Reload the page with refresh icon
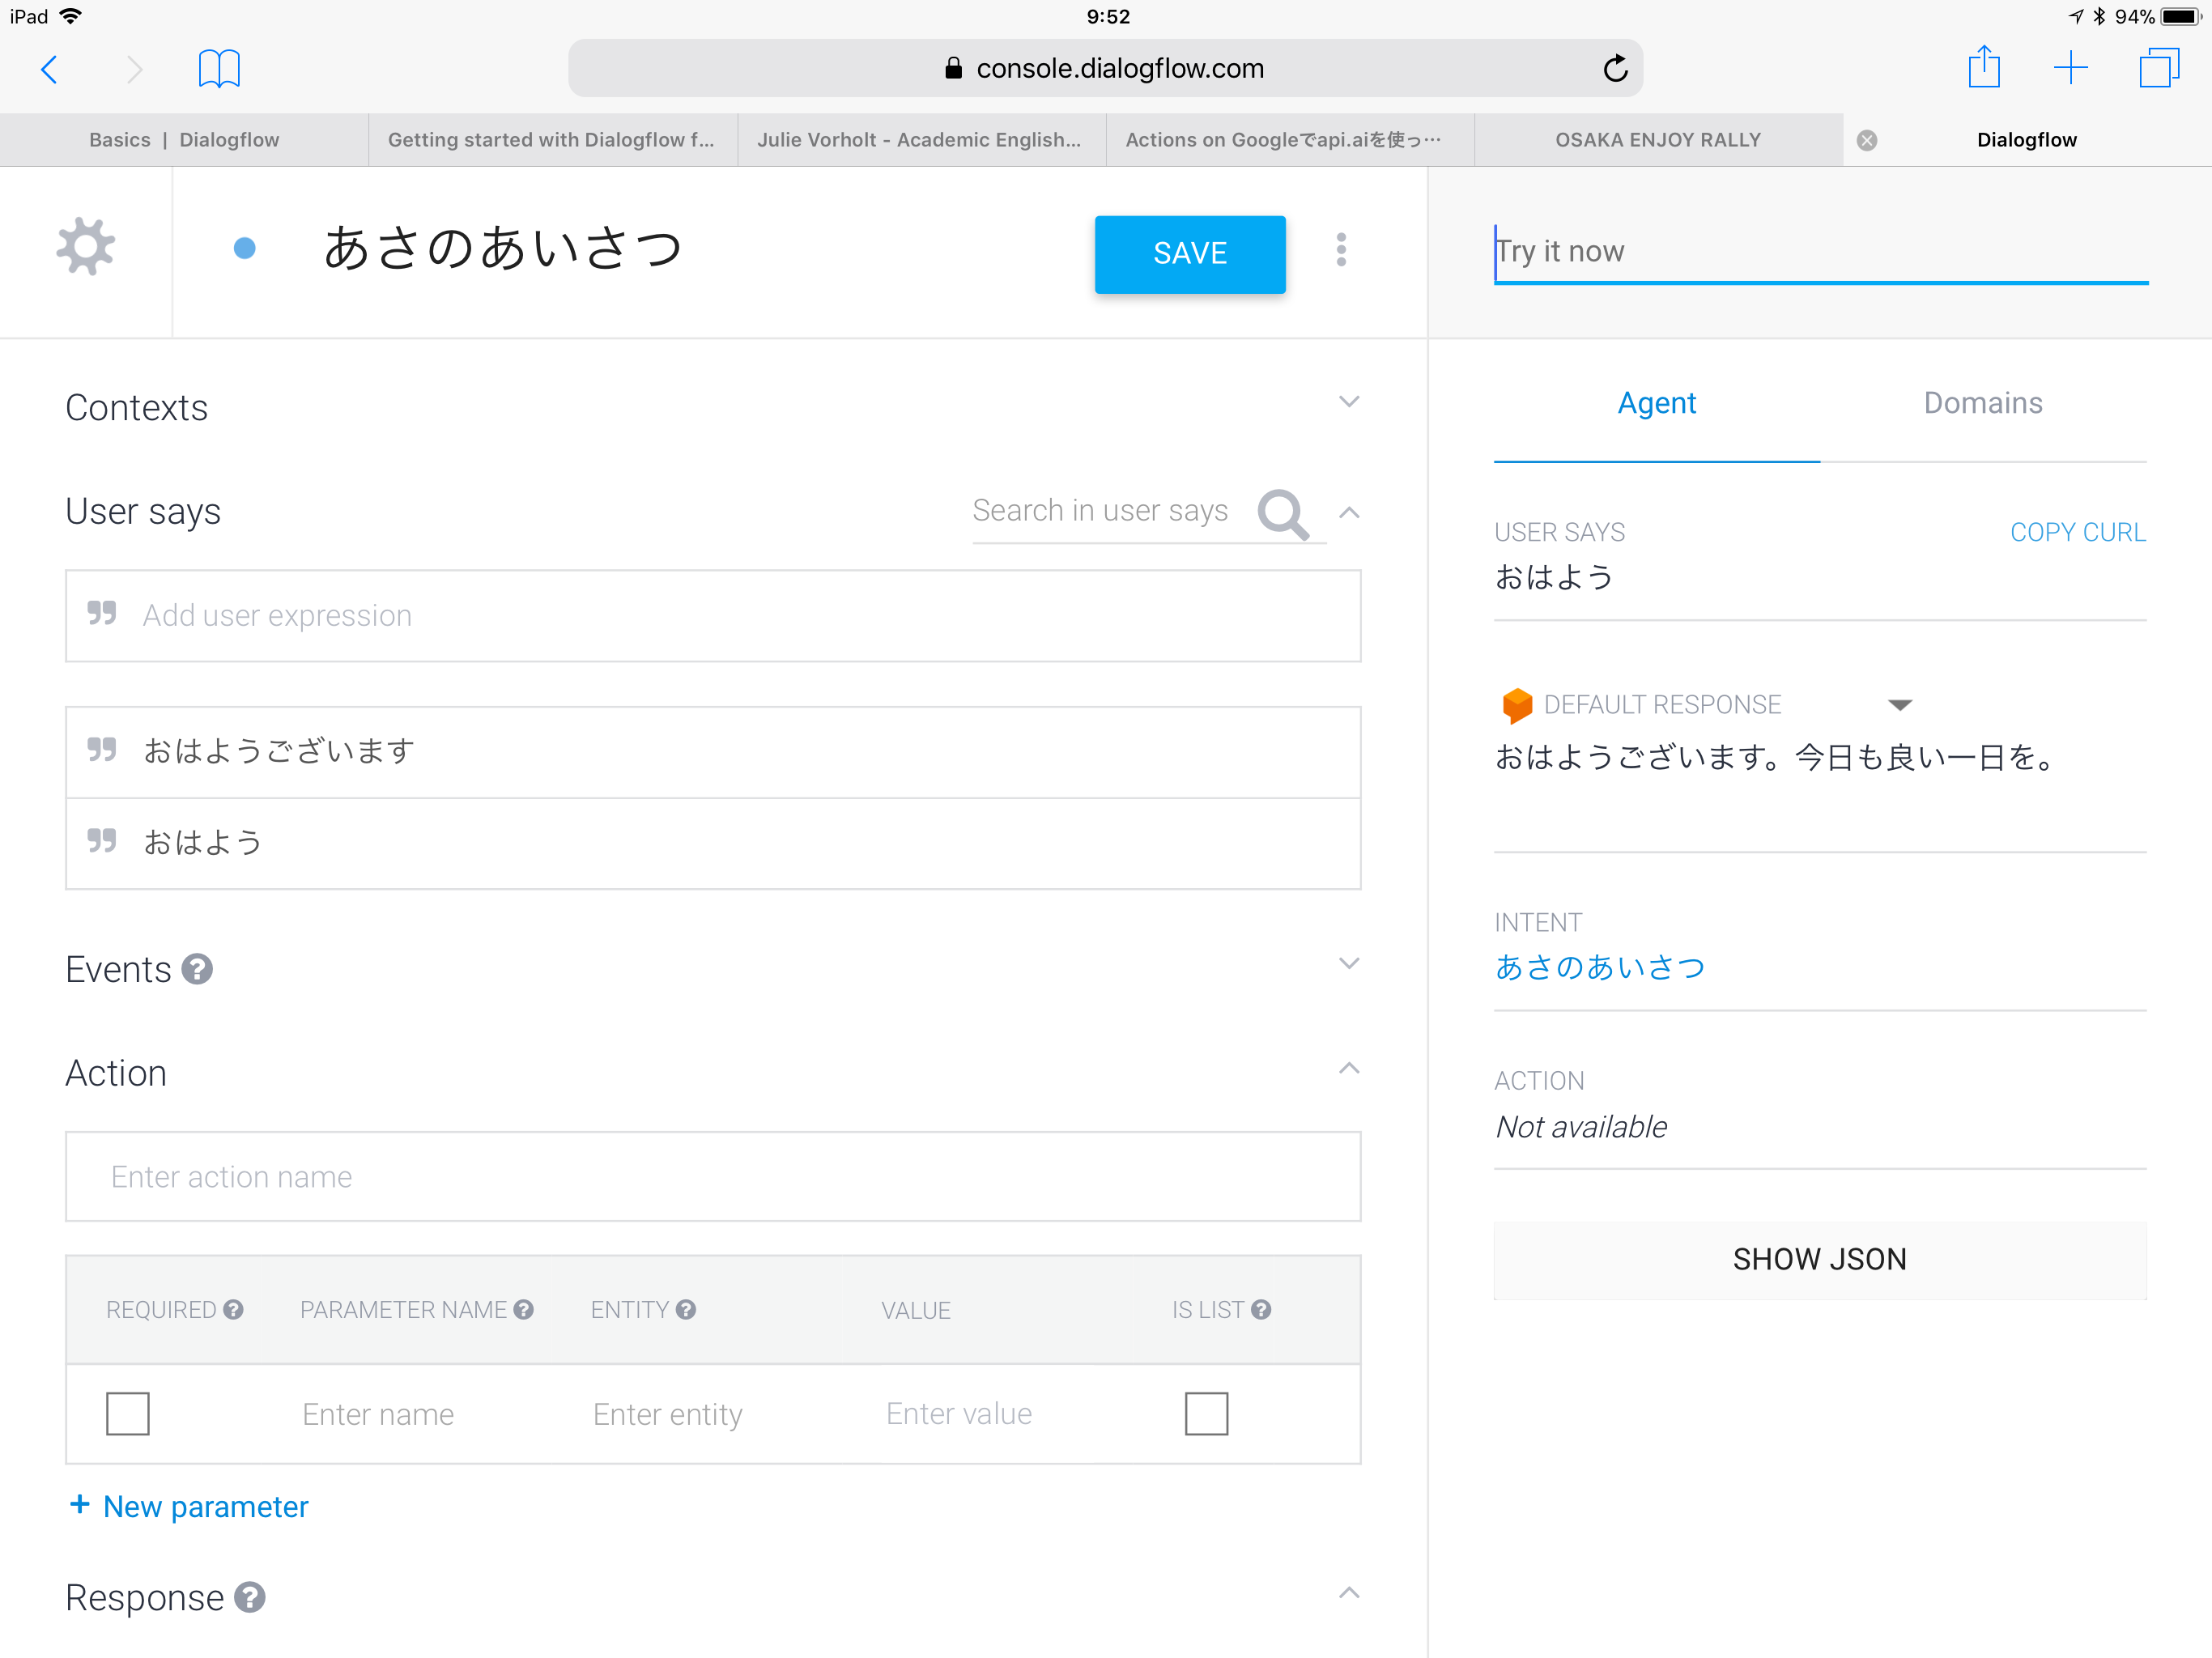2212x1658 pixels. tap(1615, 69)
